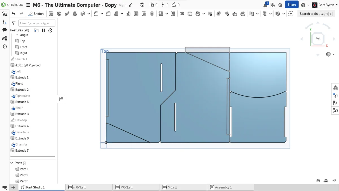Select the Thicken tool

pos(83,14)
